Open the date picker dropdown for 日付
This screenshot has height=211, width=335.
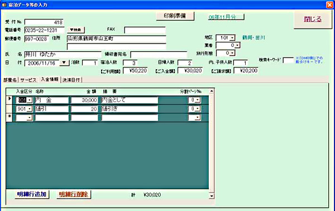tap(64, 63)
